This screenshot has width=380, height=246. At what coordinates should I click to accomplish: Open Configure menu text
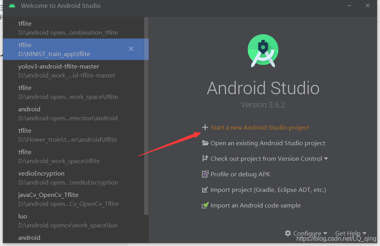point(307,233)
